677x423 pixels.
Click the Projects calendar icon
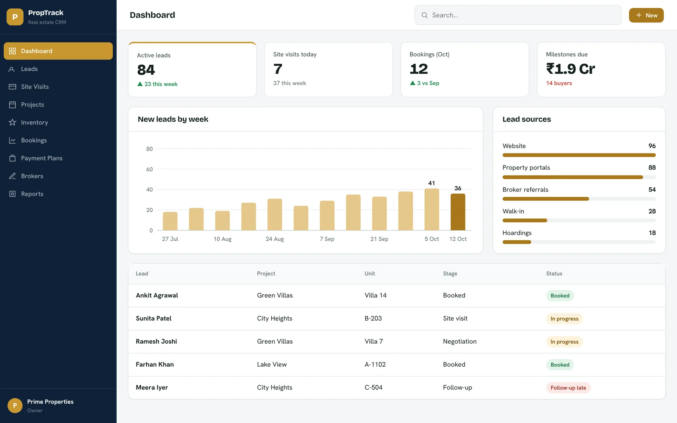12,105
